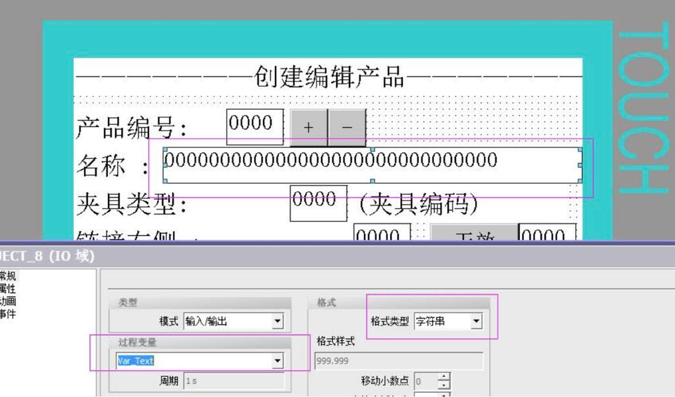Click the plus button beside product number
Image resolution: width=675 pixels, height=397 pixels.
tap(308, 128)
